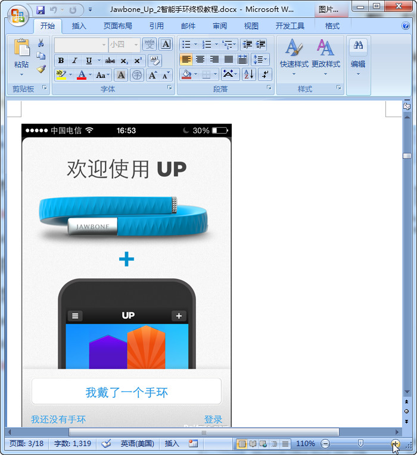Switch to Full Screen Reading view

pyautogui.click(x=253, y=444)
